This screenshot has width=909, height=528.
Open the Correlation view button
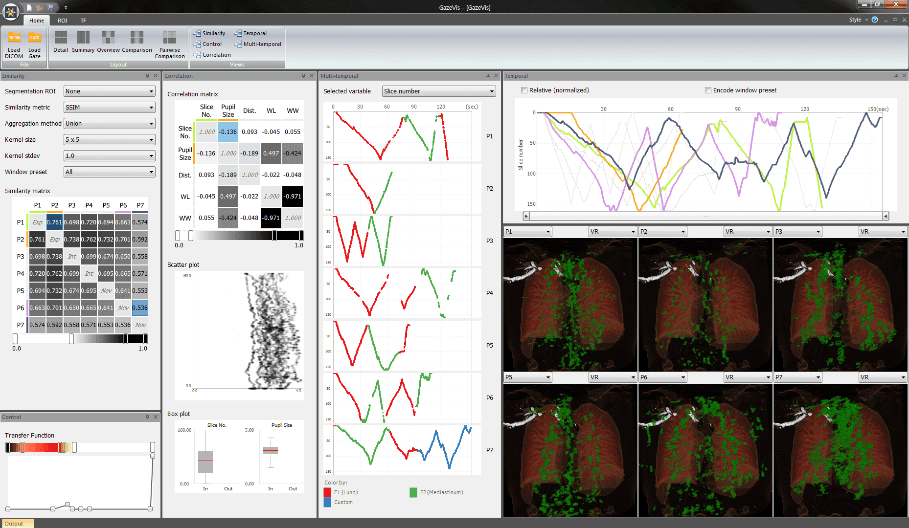click(x=212, y=55)
